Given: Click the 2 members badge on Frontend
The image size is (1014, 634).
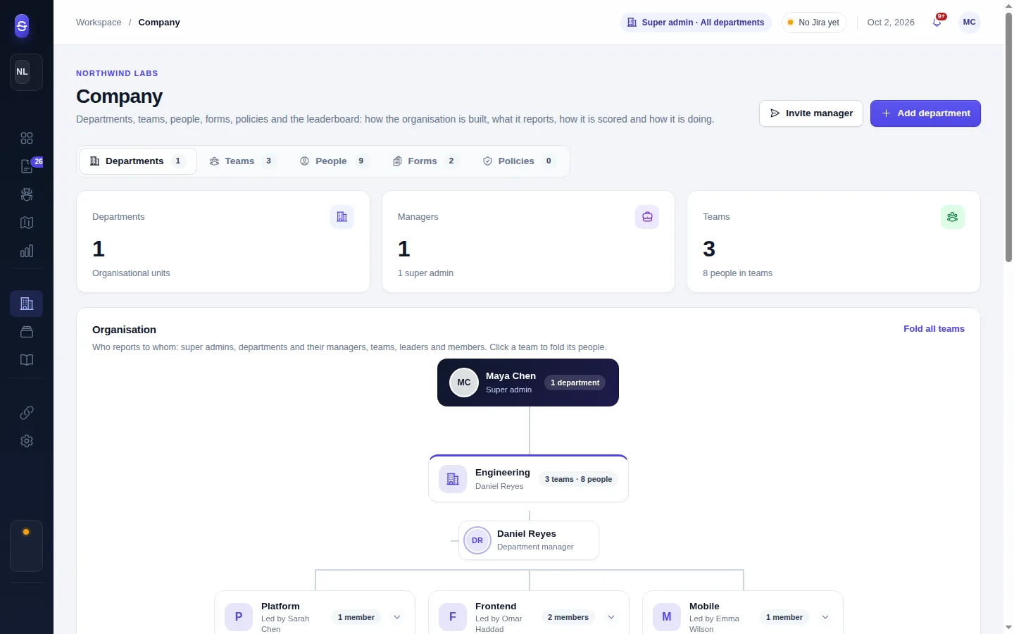Looking at the screenshot, I should (568, 618).
